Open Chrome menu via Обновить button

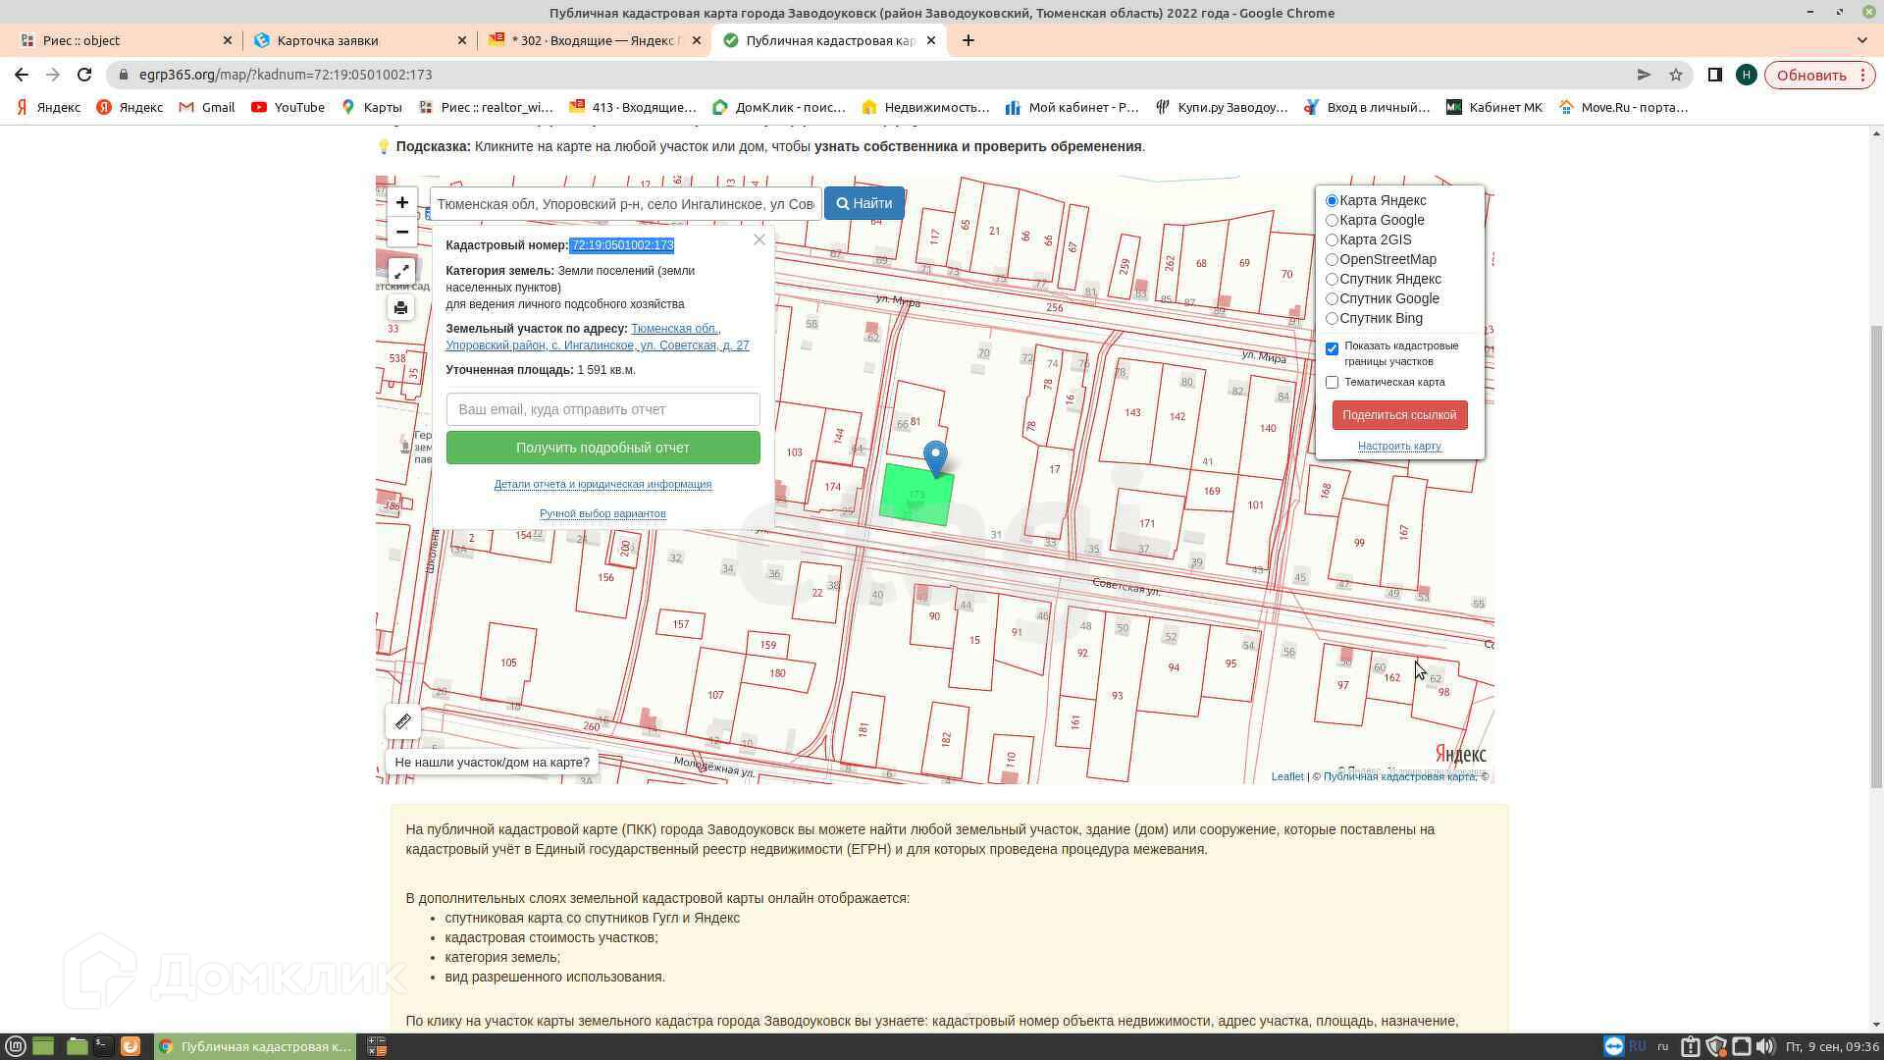pos(1819,75)
